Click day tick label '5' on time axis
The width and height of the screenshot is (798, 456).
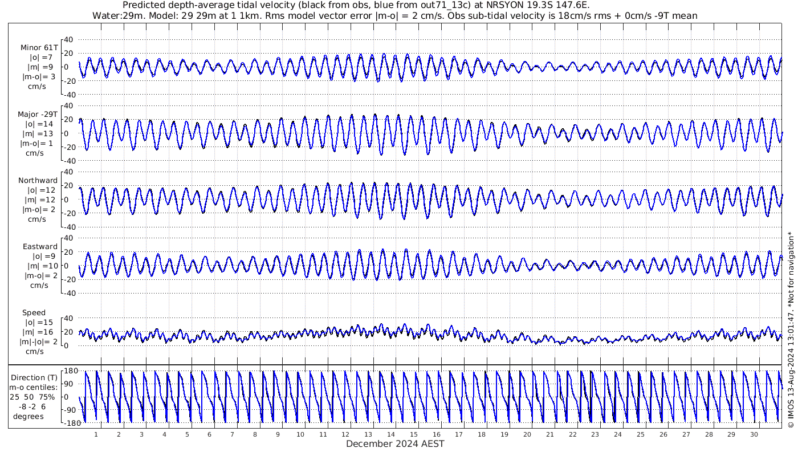coord(186,434)
